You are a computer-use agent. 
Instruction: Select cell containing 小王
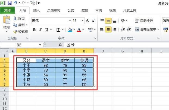tap(26, 65)
